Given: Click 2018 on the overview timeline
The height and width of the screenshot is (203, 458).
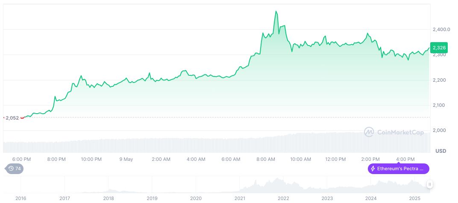Looking at the screenshot, I should pos(108,198).
